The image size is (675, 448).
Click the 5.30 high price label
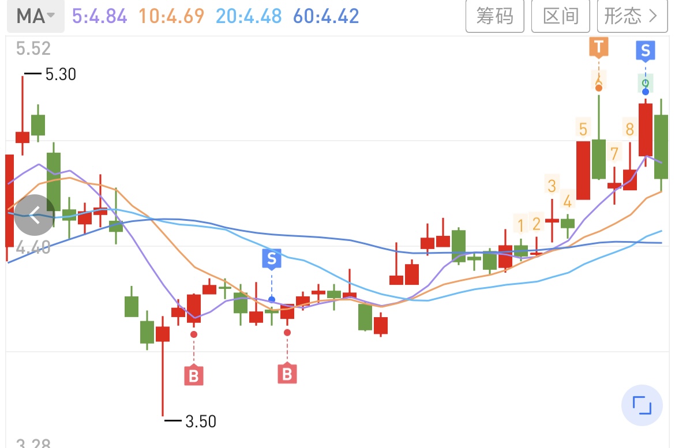(x=61, y=74)
